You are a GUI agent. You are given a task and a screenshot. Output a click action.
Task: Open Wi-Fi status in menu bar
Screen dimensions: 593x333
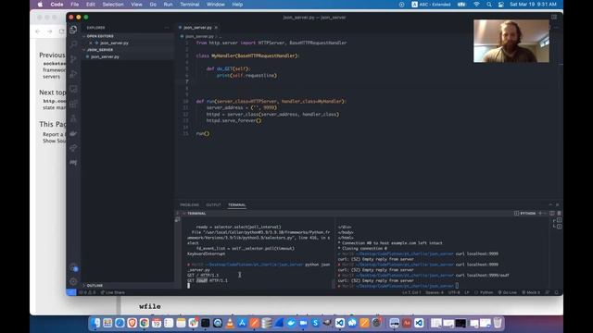[x=476, y=5]
